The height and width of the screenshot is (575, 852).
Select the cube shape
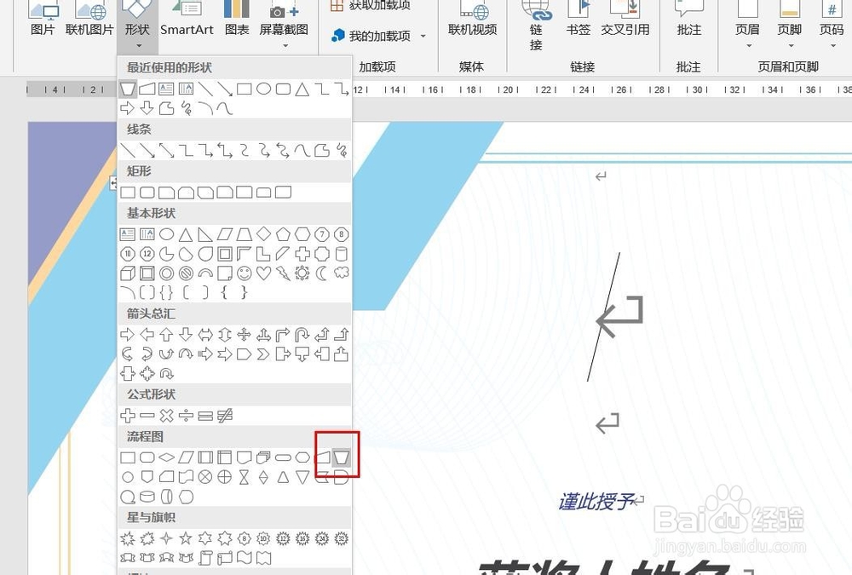coord(128,273)
